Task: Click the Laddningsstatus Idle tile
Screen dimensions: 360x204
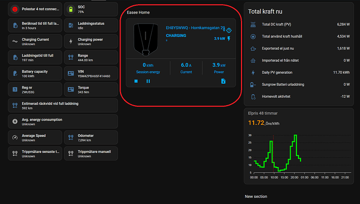Action: point(91,25)
